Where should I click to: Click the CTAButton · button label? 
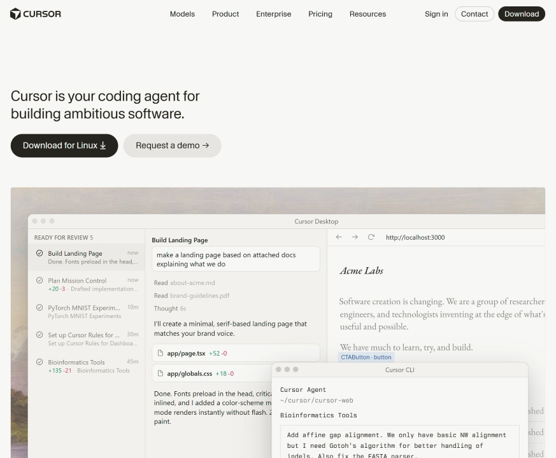pyautogui.click(x=366, y=357)
